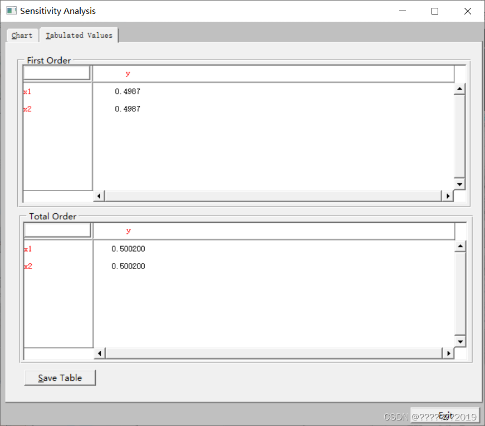485x426 pixels.
Task: Click the 0.4987 value for x1
Action: pos(128,91)
